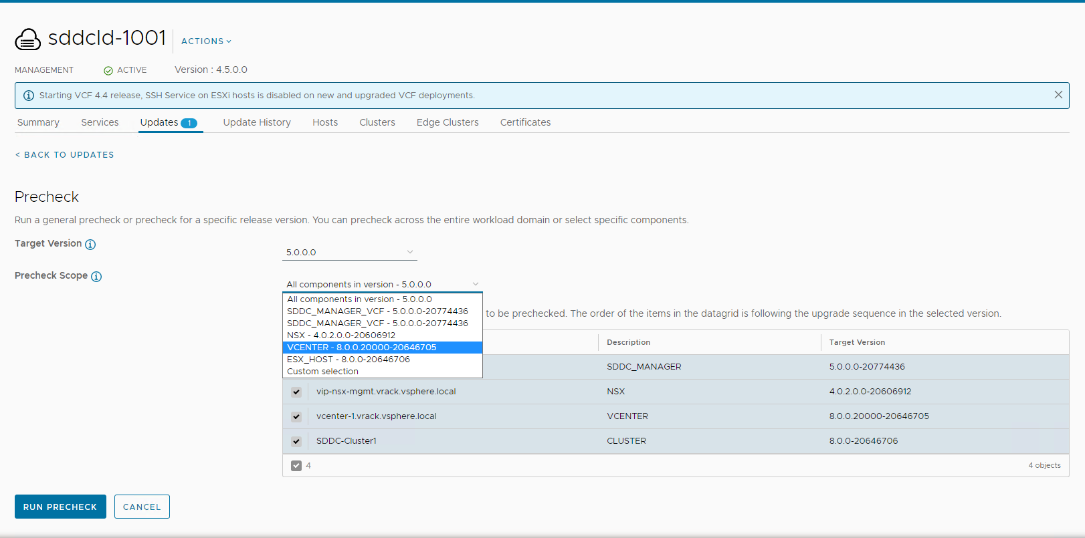The height and width of the screenshot is (538, 1085).
Task: Open the ACTIONS dropdown menu
Action: [x=206, y=41]
